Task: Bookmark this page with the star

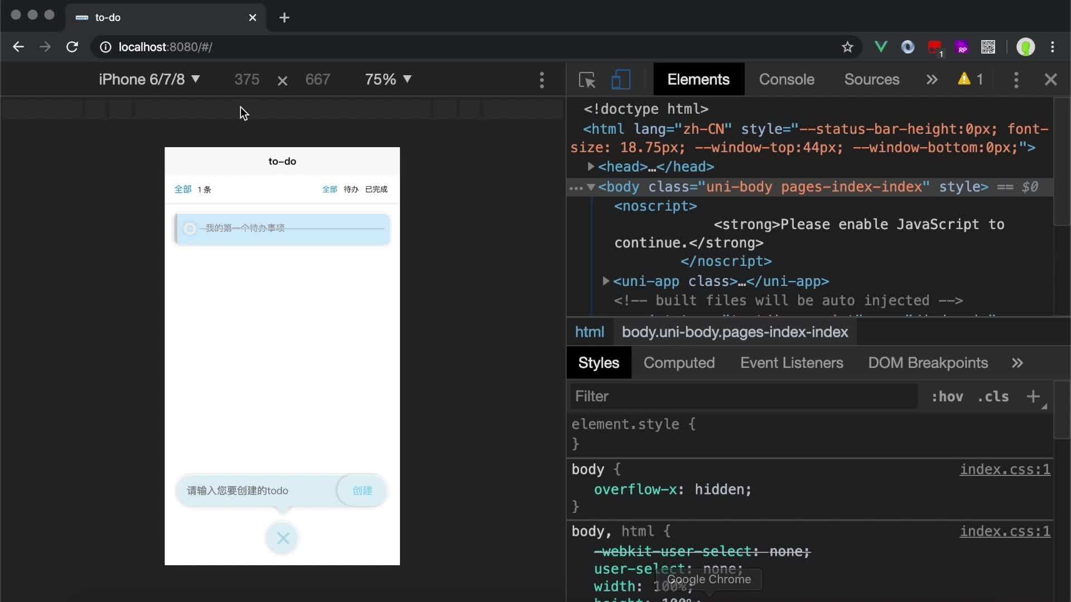Action: tap(847, 47)
